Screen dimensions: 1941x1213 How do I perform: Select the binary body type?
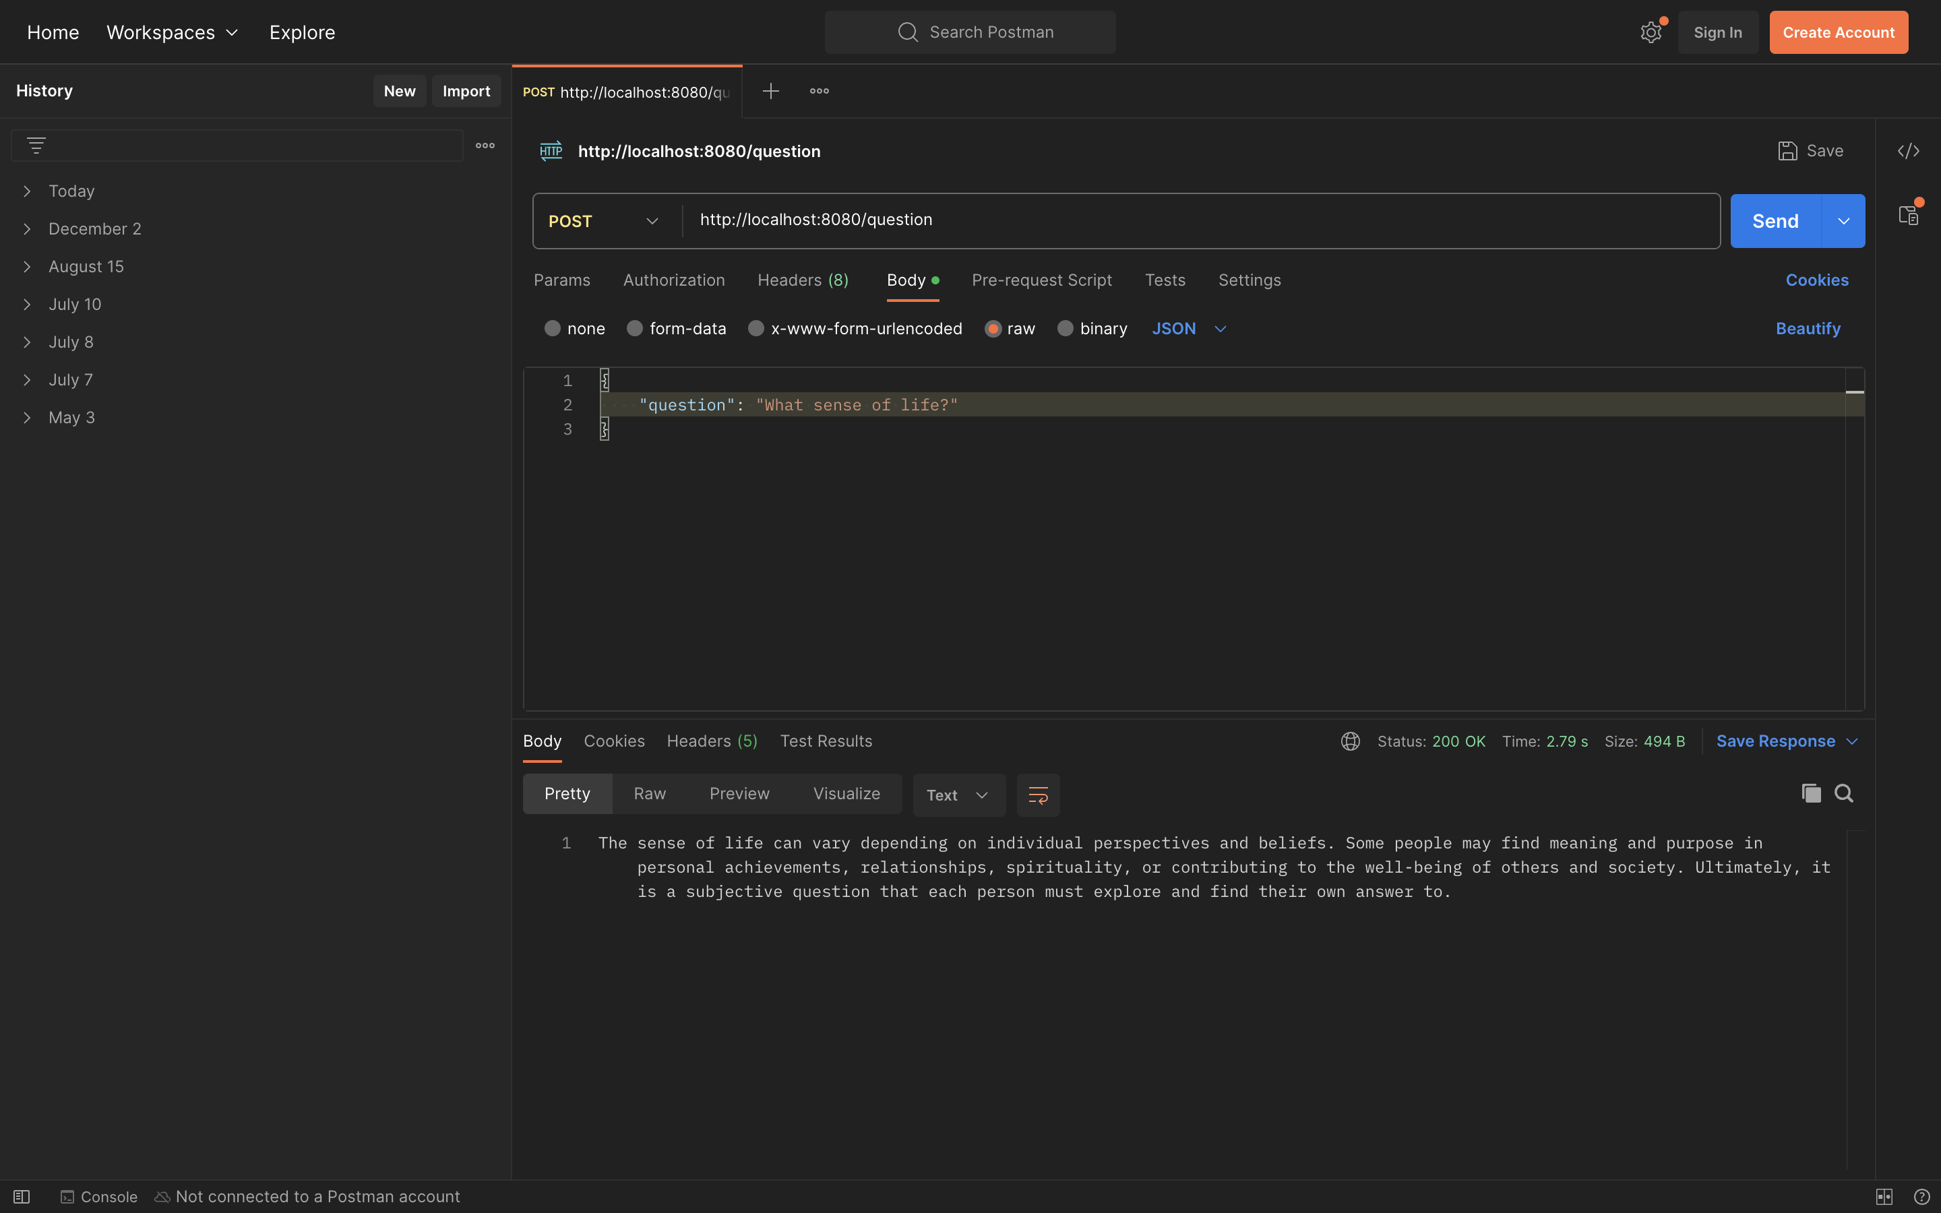point(1064,328)
